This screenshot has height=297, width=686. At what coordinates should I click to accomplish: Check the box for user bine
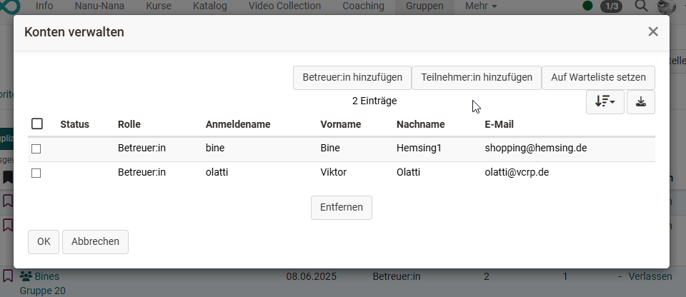coord(36,148)
